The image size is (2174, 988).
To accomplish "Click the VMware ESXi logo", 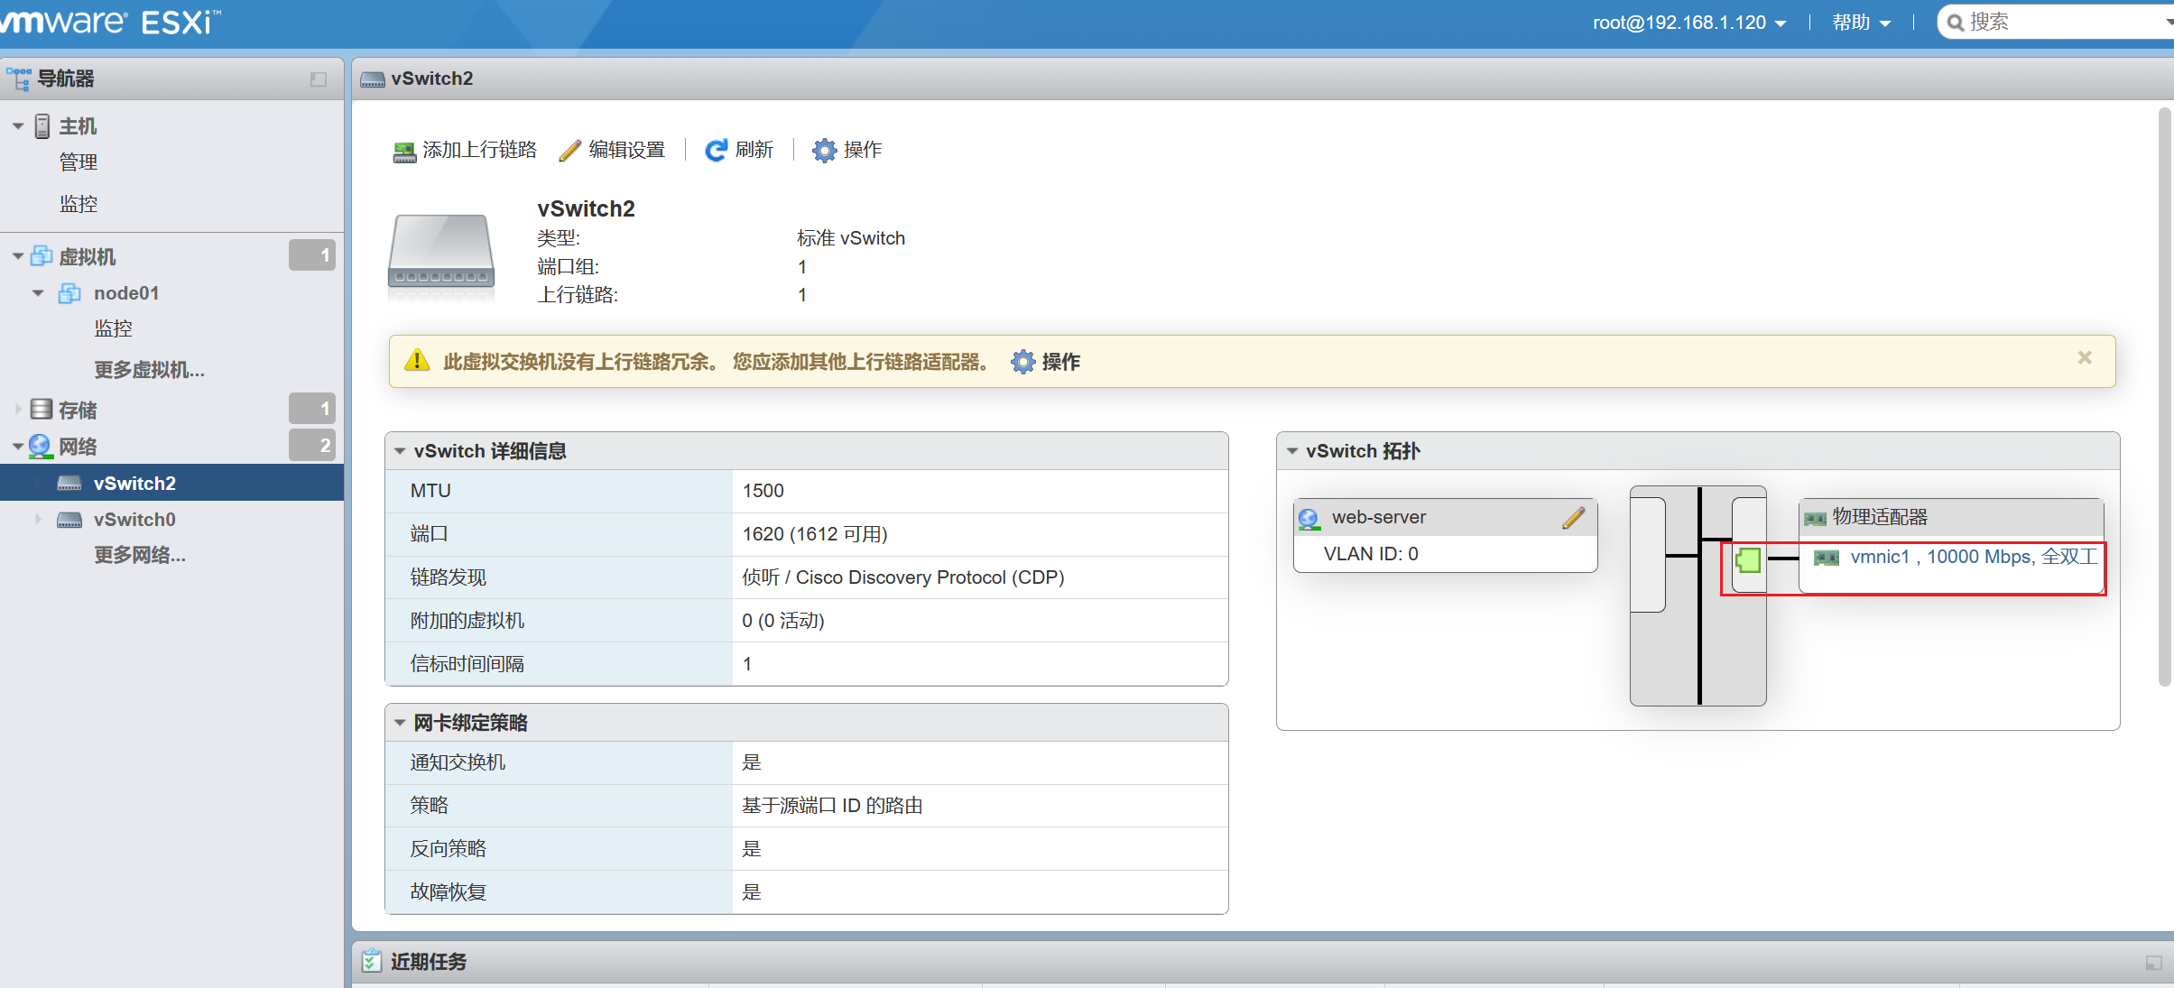I will point(110,22).
